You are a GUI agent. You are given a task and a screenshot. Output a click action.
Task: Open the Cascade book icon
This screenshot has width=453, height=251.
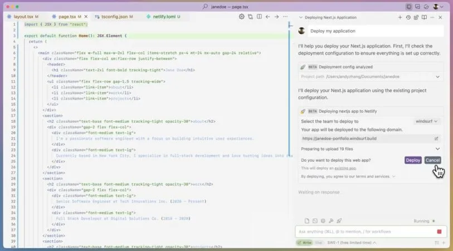coord(424,17)
